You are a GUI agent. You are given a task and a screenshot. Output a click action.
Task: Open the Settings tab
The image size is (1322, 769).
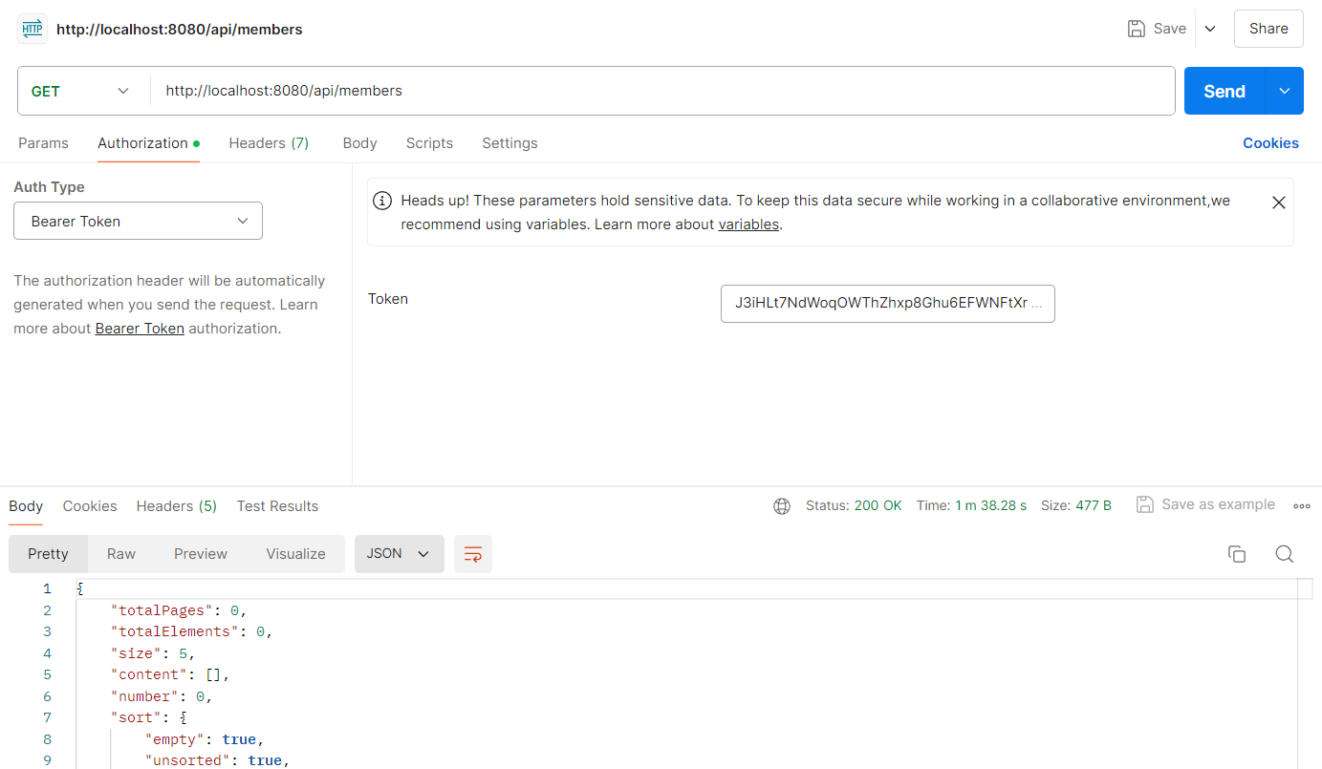pos(509,143)
